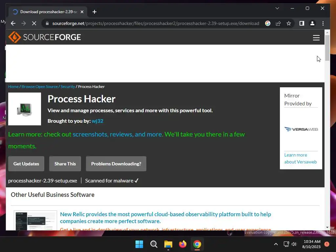Show hidden system tray icons
The width and height of the screenshot is (336, 252).
coord(276,244)
